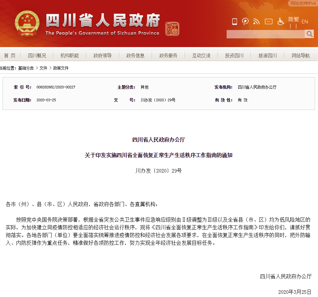Click the notice title 关于印发实施…工作指南的通知
The image size is (318, 297).
pyautogui.click(x=159, y=155)
